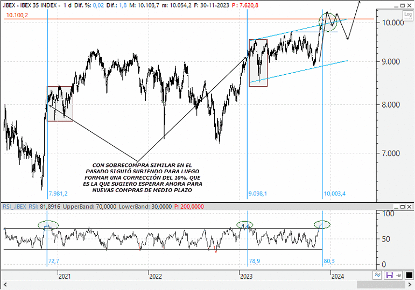Viewport: 415px width, 290px height.
Task: Click the RSI value '78,9' label
Action: pyautogui.click(x=255, y=261)
